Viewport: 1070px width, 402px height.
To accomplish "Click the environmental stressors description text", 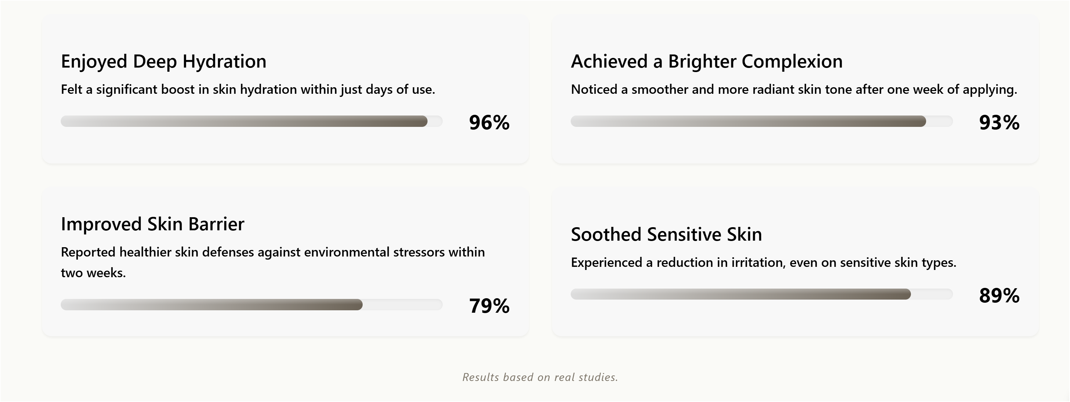I will [273, 252].
